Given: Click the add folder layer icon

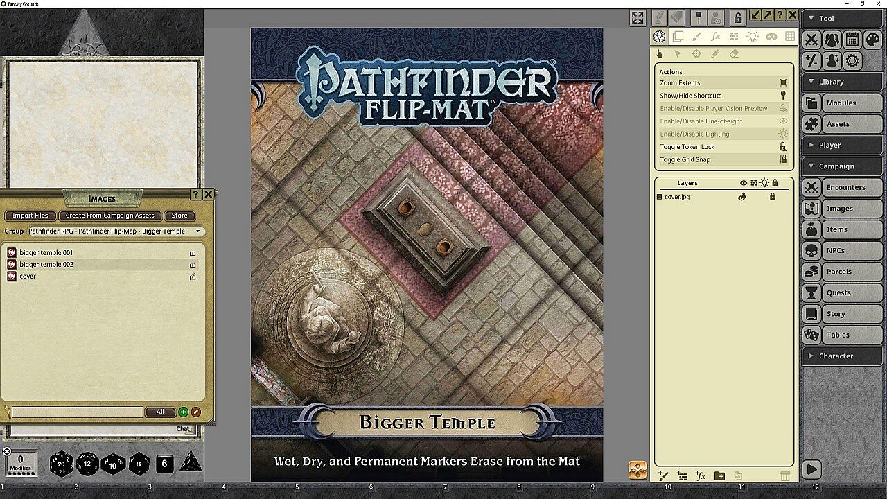Looking at the screenshot, I should coord(719,475).
